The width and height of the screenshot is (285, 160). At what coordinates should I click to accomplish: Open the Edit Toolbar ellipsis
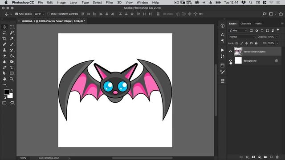4,85
